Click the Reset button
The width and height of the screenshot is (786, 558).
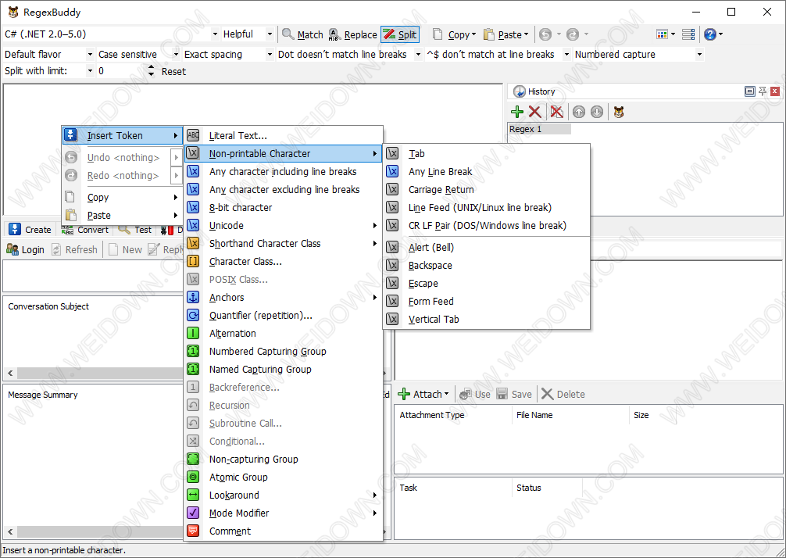tap(173, 71)
